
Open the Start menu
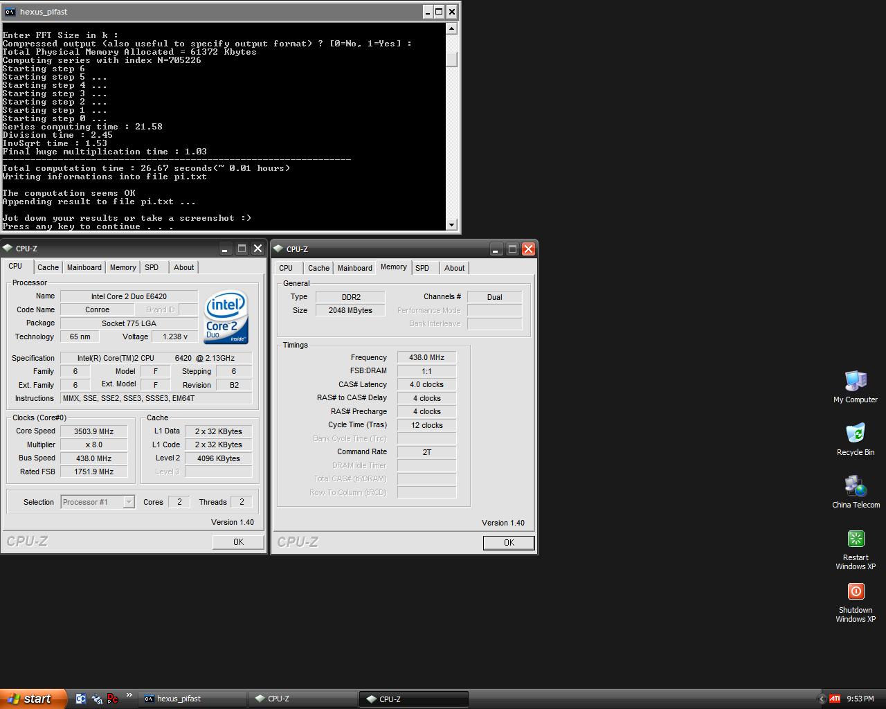[33, 699]
